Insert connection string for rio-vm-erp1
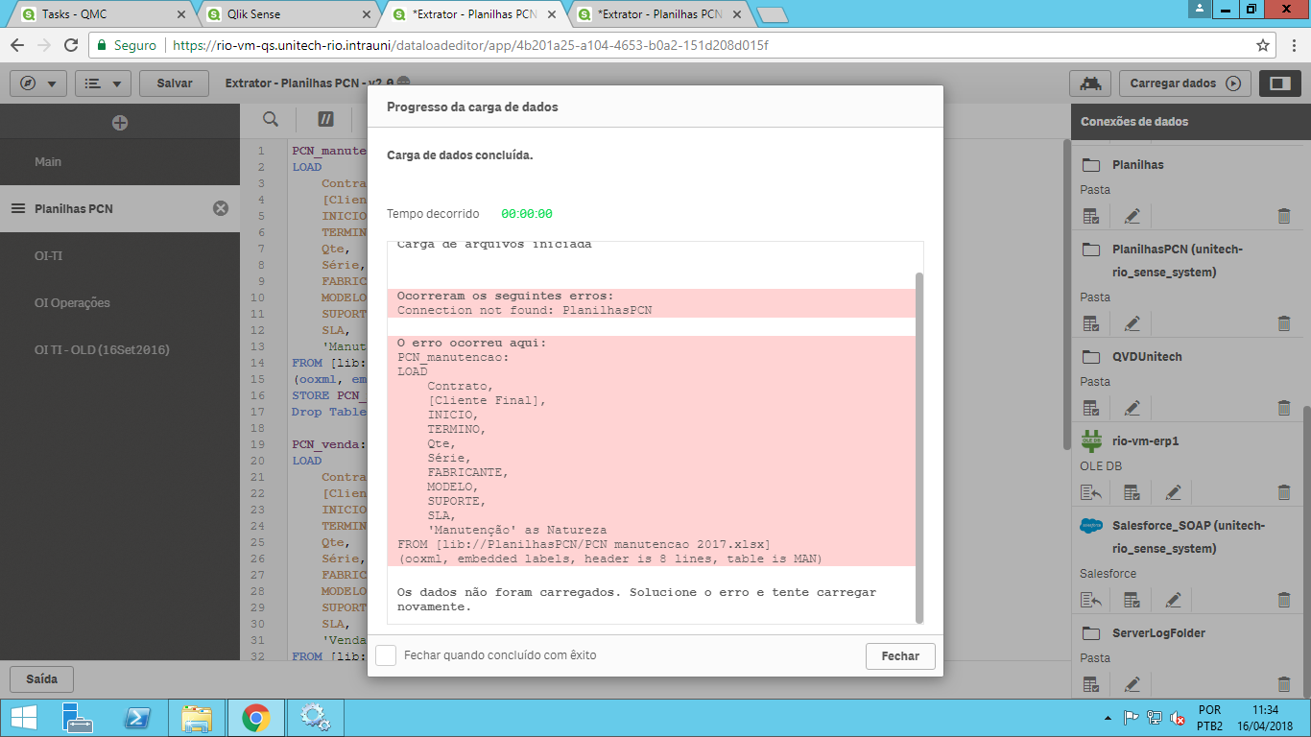 coord(1091,492)
